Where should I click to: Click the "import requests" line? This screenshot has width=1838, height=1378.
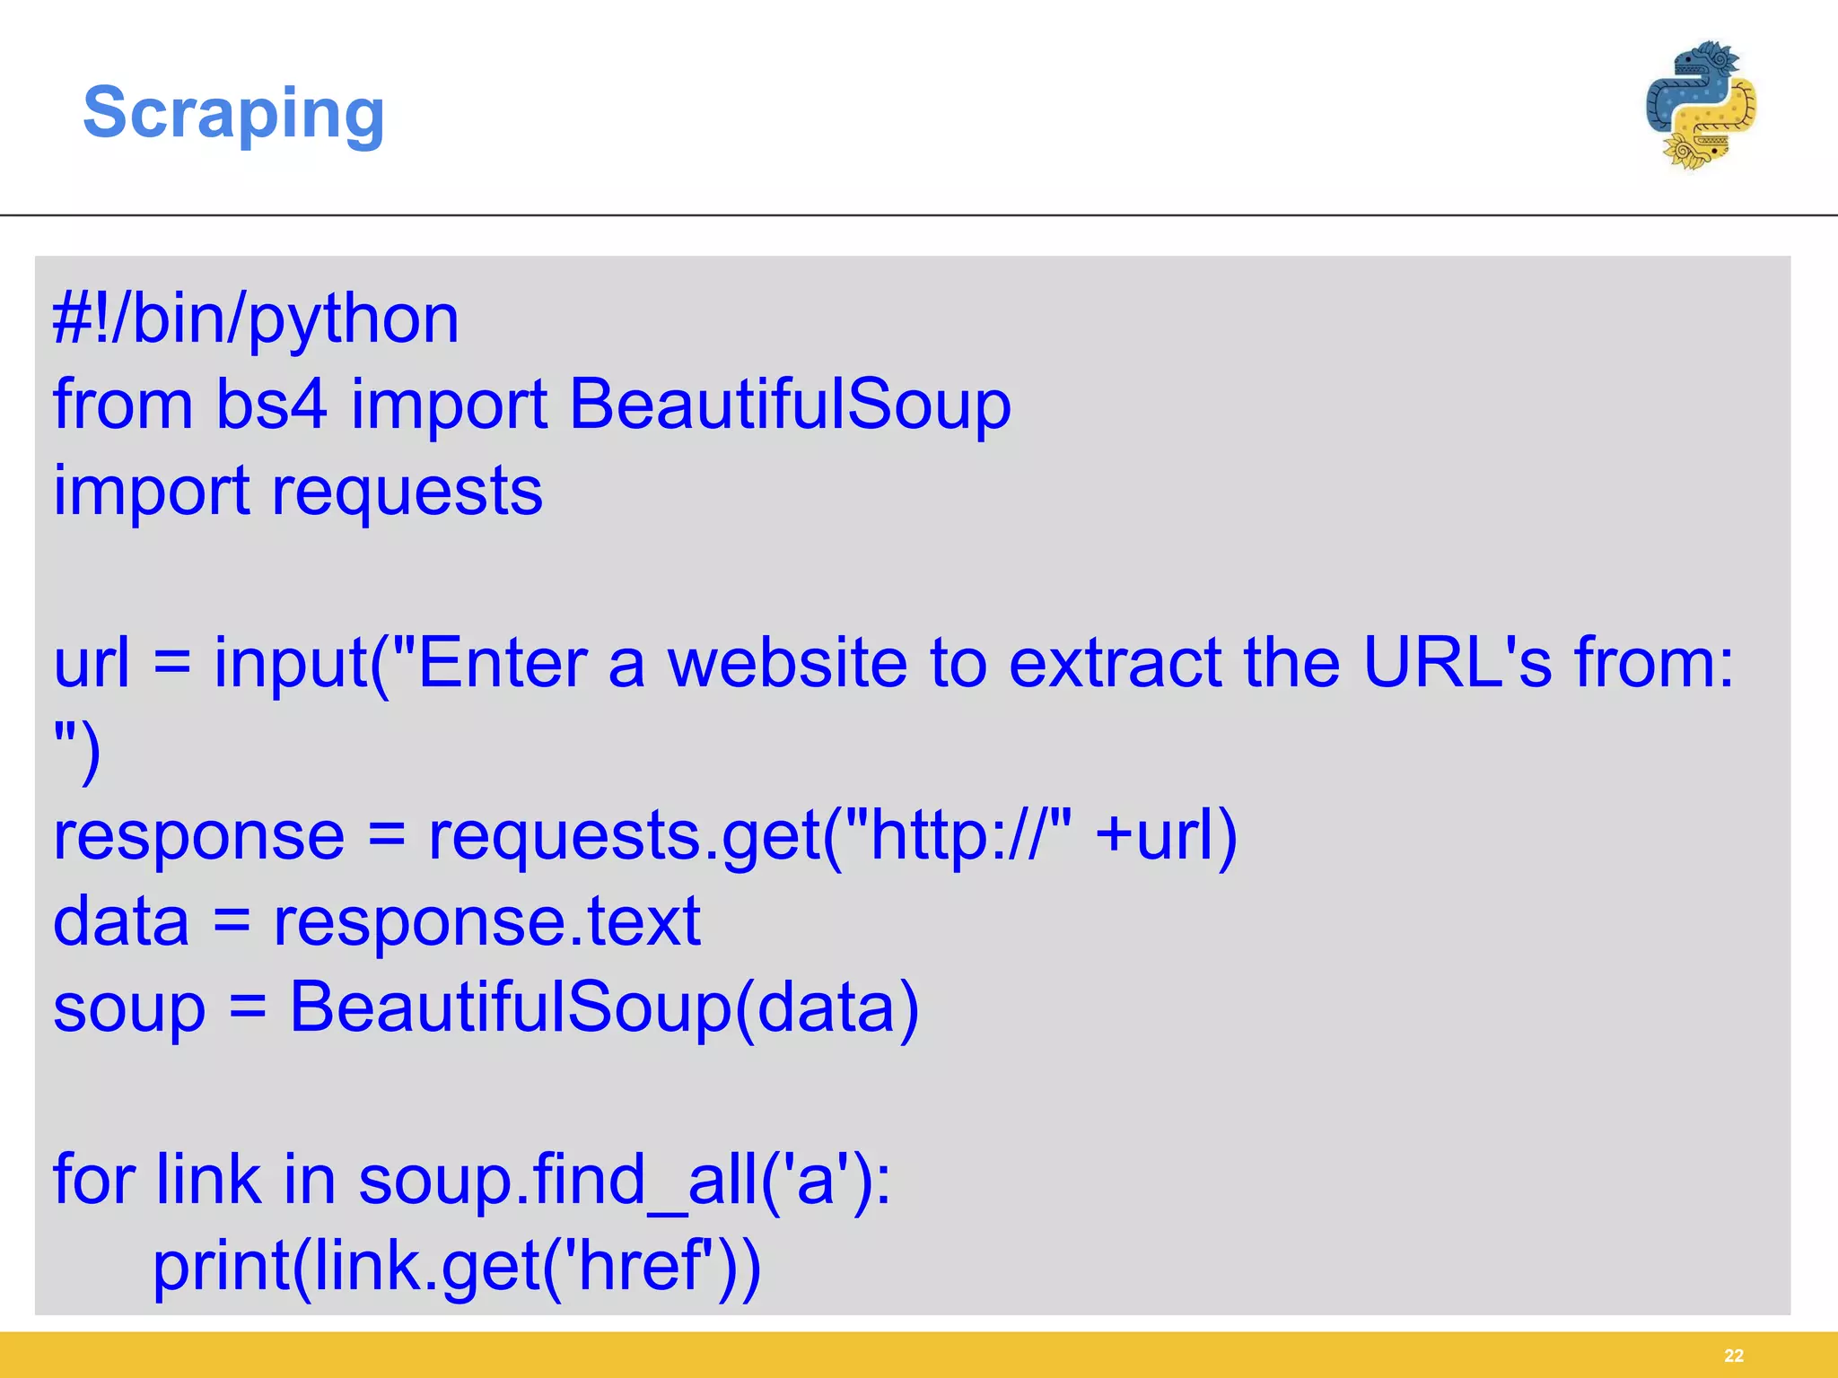(298, 491)
